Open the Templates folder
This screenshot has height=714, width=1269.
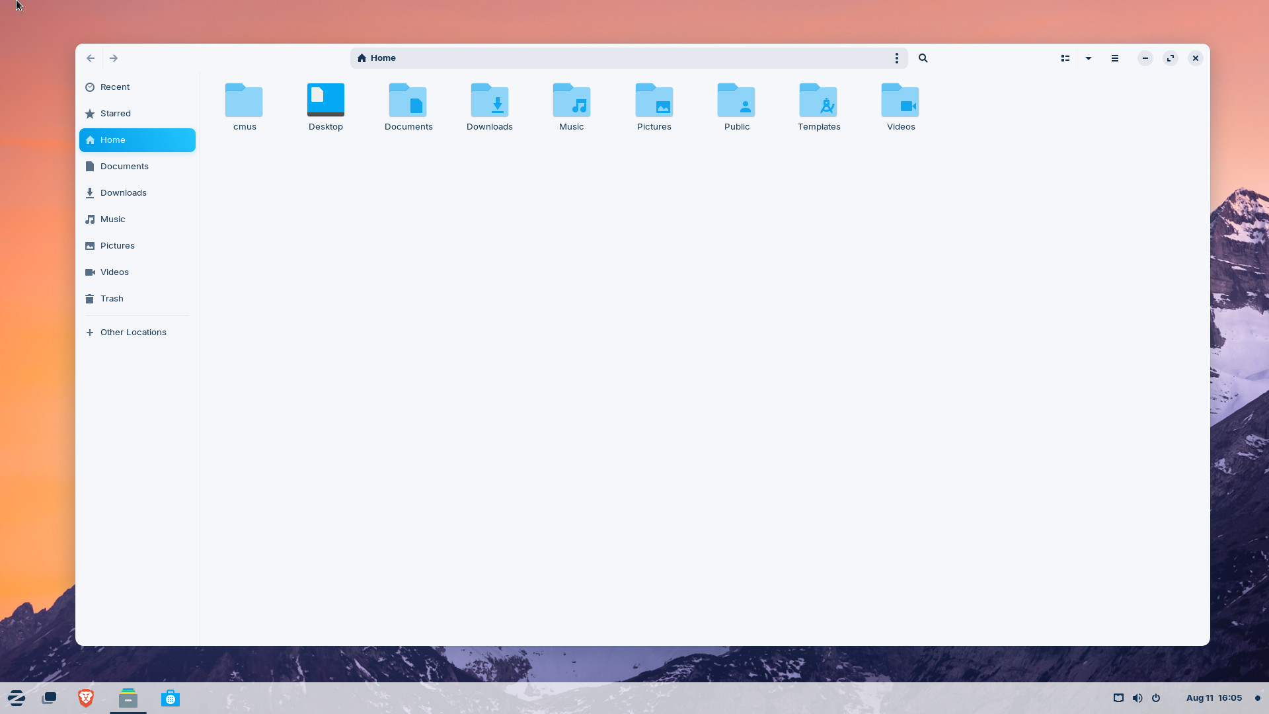[818, 106]
